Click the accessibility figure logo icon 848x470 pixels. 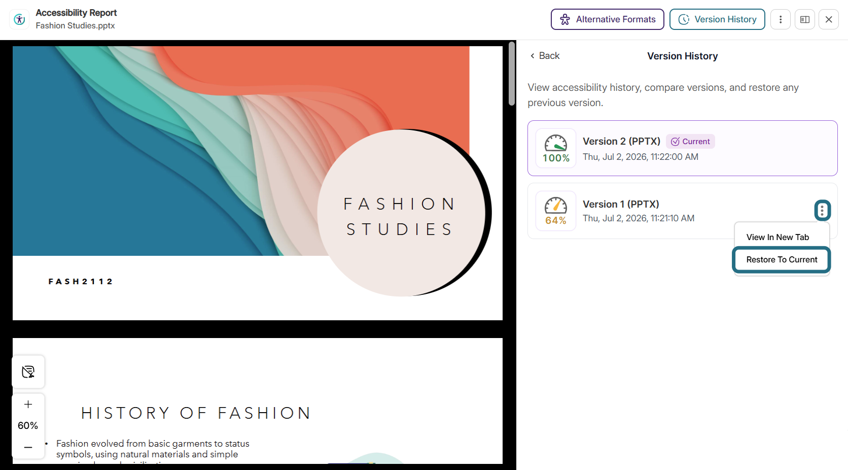click(19, 19)
